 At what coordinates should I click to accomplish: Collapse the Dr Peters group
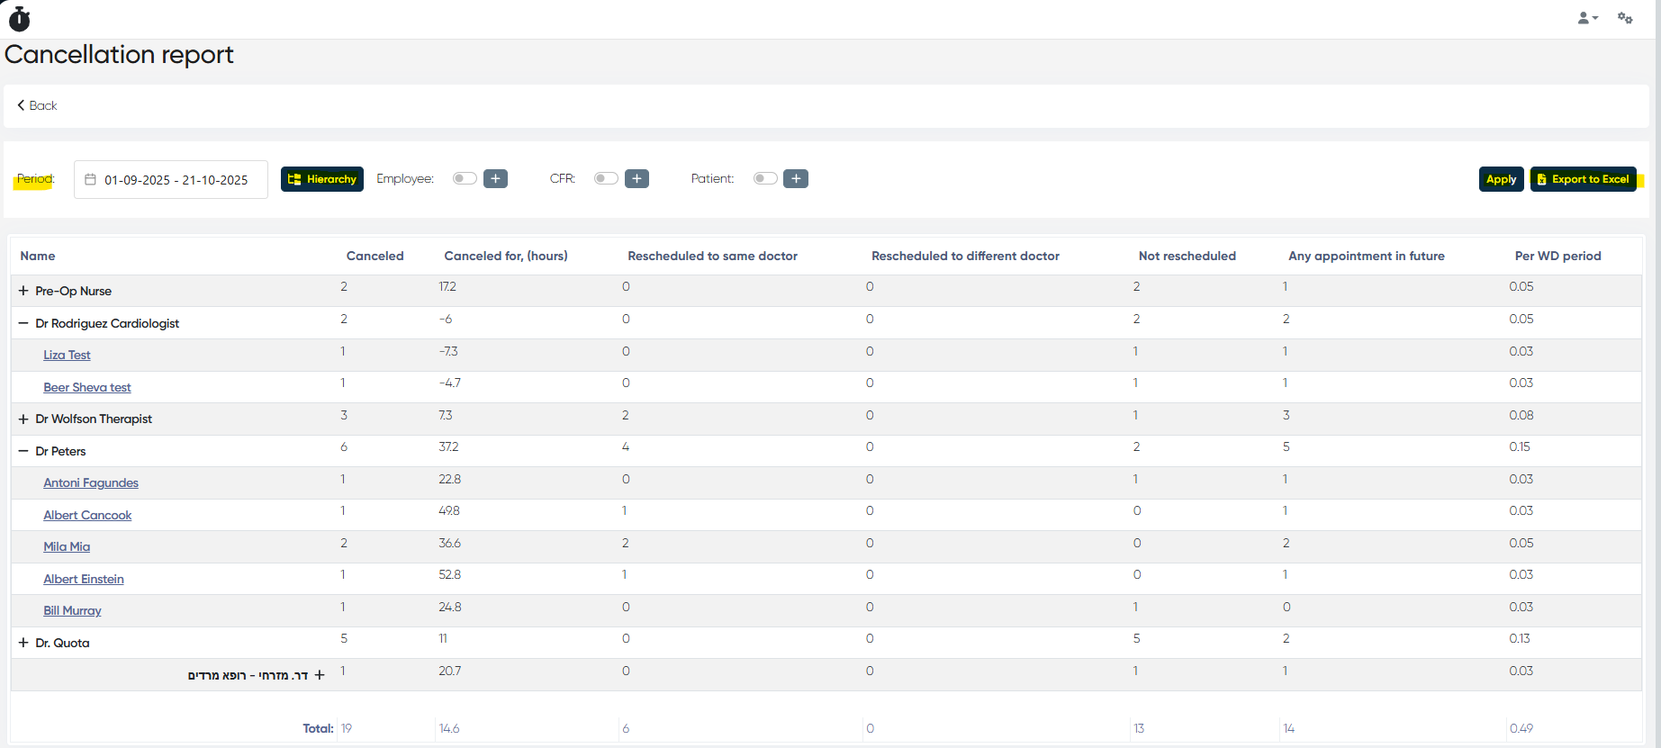pos(23,451)
